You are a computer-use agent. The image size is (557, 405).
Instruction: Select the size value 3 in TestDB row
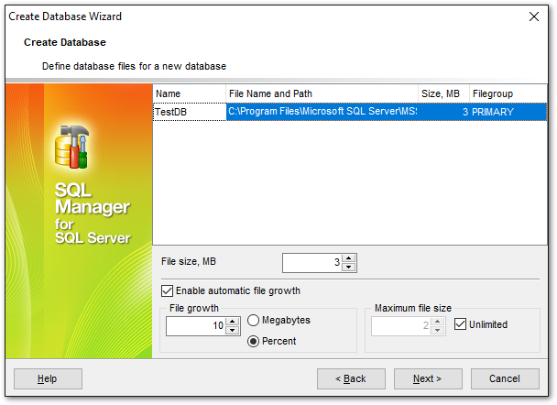(443, 112)
